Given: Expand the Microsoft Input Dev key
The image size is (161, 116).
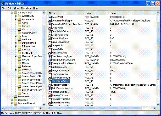Looking at the screenshot, I should (x=16, y=56).
